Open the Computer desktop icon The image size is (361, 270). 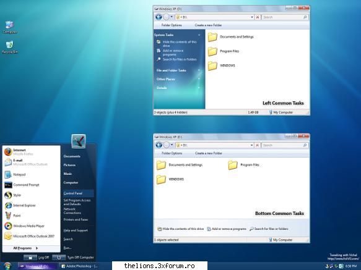[x=9, y=27]
